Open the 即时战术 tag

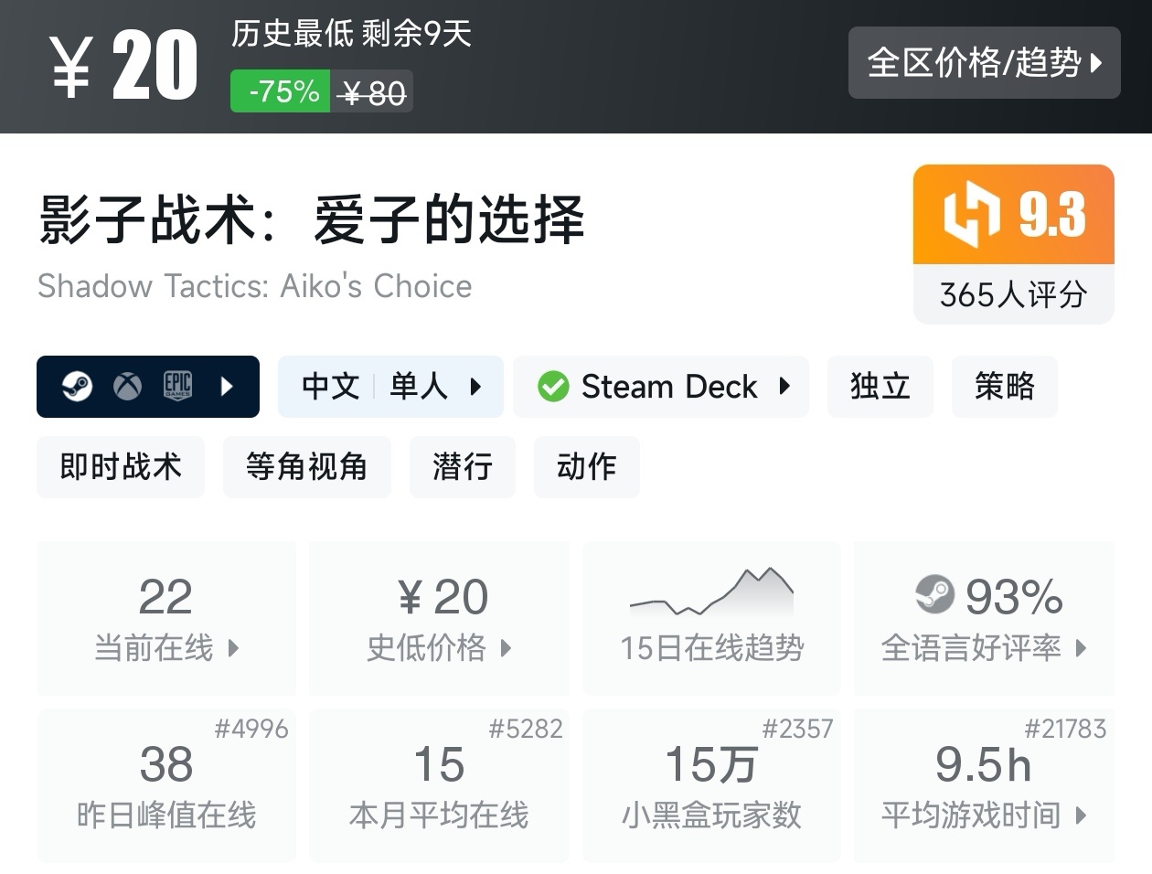121,467
